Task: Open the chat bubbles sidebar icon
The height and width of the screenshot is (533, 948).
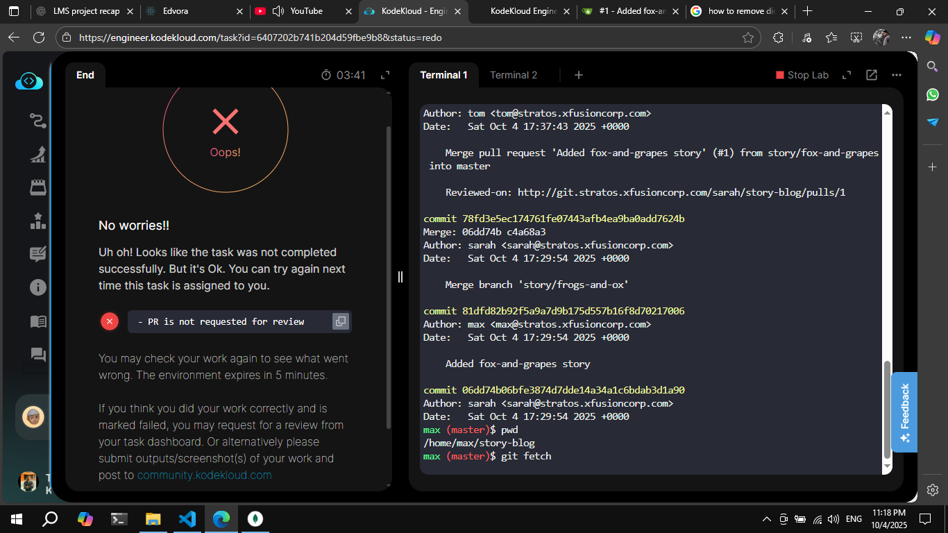Action: click(38, 355)
